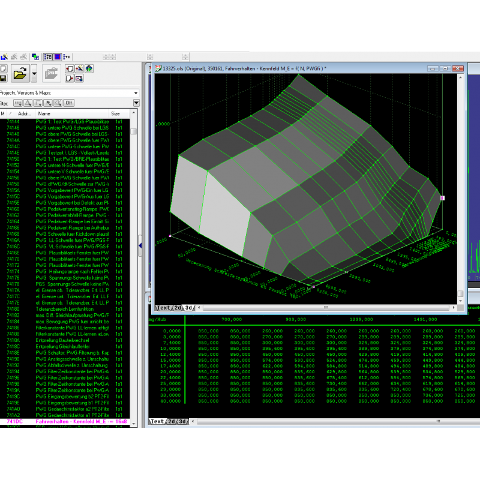Click the magic wand import icon
This screenshot has height=480, width=480.
(79, 68)
